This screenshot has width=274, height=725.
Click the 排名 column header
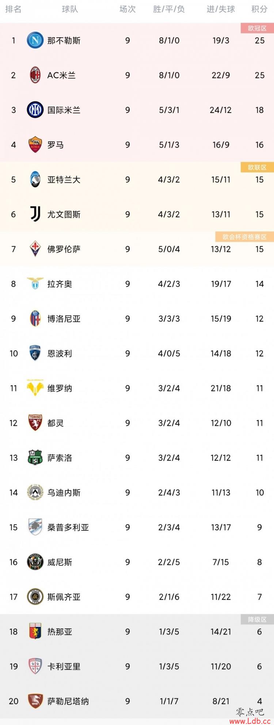click(14, 9)
